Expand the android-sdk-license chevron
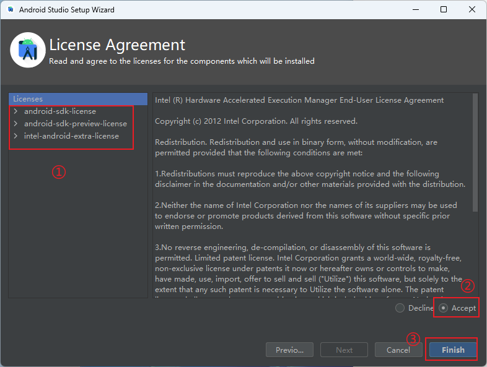Viewport: 487px width, 367px height. point(15,111)
